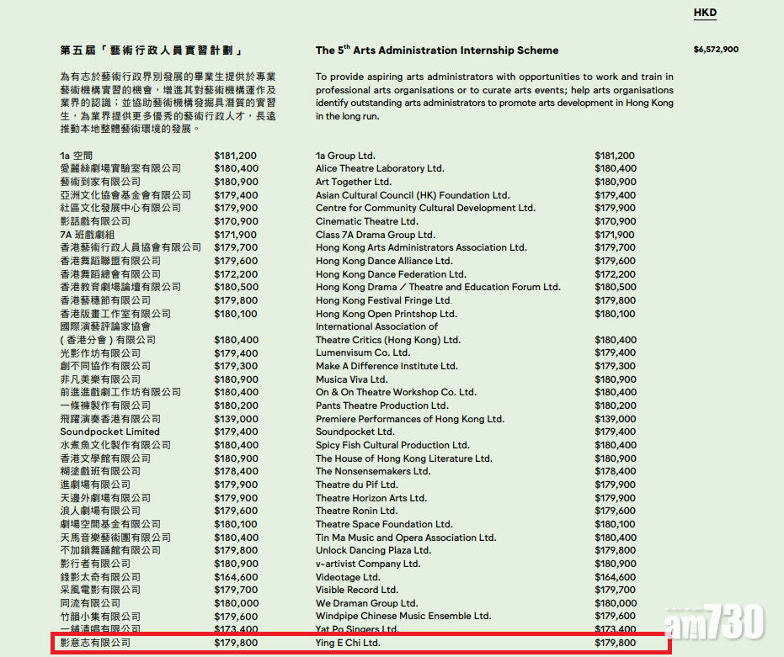Click 'The 5th Arts Administration Internship Scheme' heading

(x=436, y=50)
